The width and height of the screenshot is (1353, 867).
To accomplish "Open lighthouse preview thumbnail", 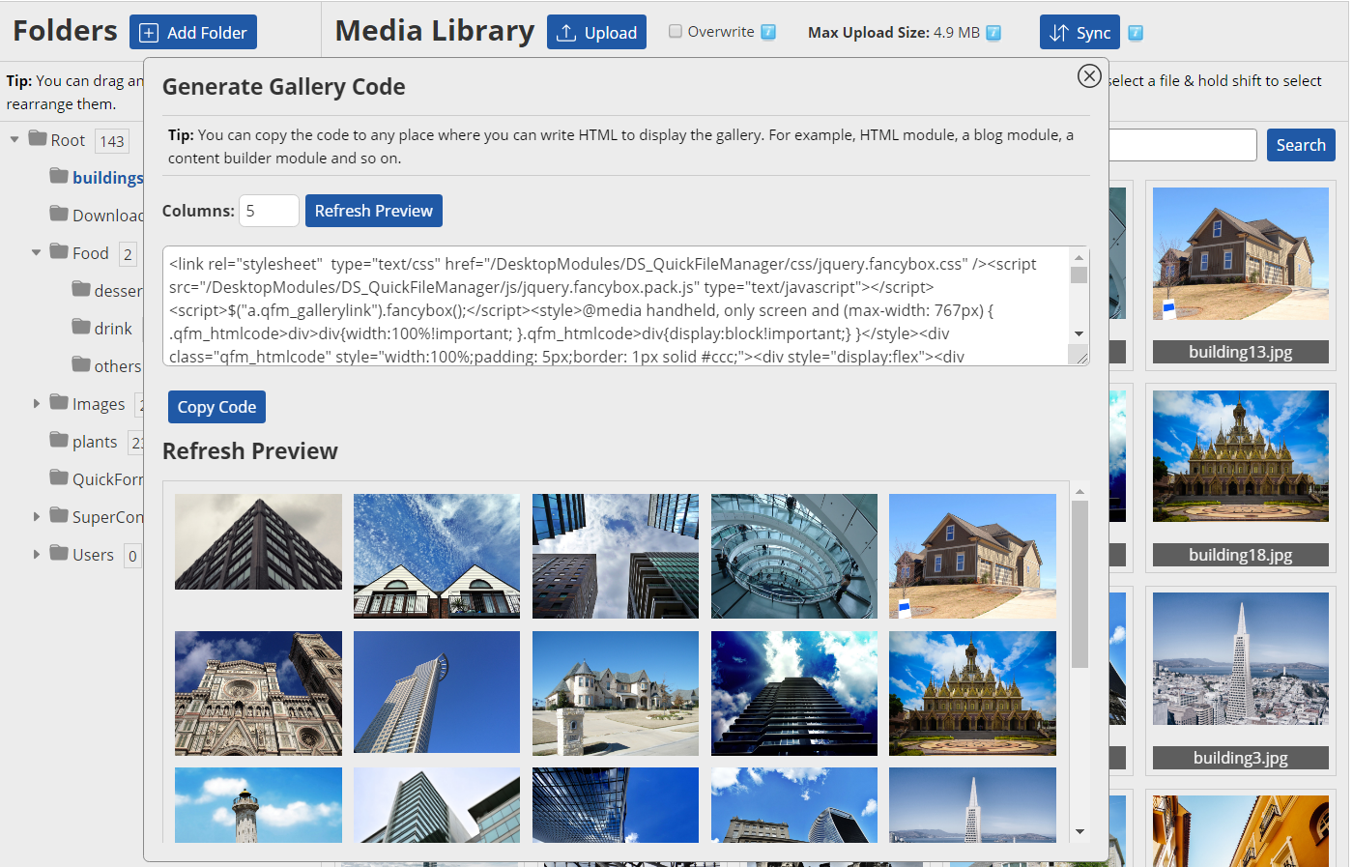I will click(x=258, y=805).
